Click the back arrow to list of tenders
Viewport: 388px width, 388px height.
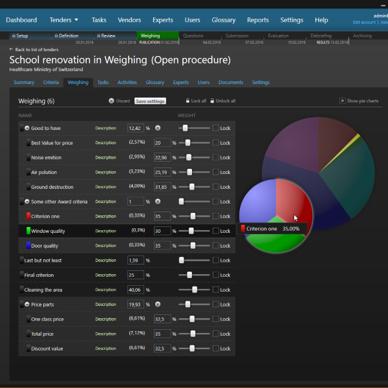[x=12, y=49]
